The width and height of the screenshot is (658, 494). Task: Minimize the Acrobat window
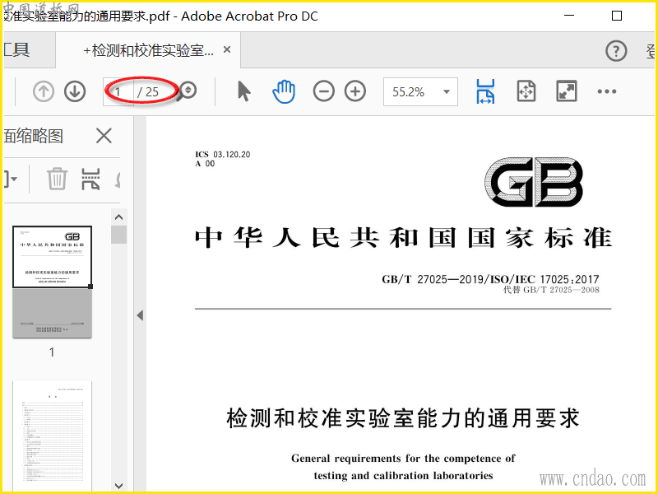(x=569, y=16)
